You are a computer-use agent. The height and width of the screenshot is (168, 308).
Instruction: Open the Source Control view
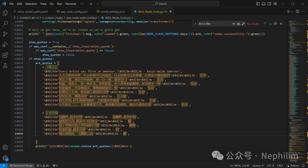click(5, 34)
